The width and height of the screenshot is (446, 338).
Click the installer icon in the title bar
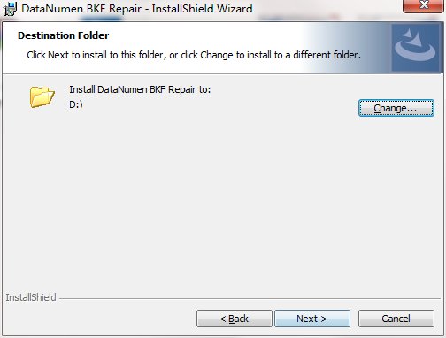(x=10, y=8)
